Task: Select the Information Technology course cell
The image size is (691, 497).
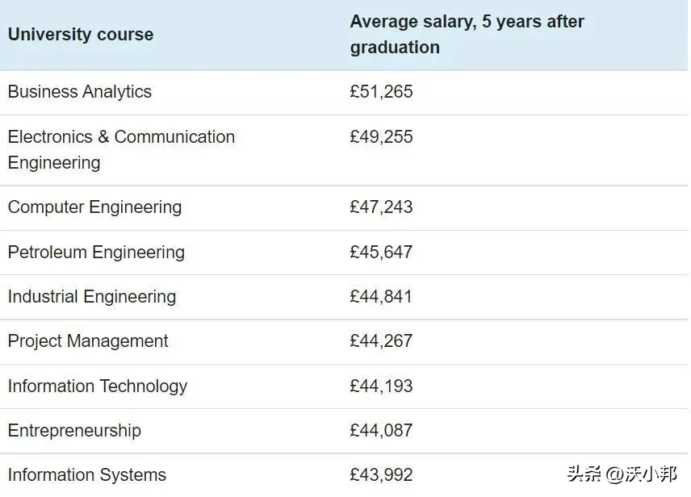Action: [x=98, y=386]
